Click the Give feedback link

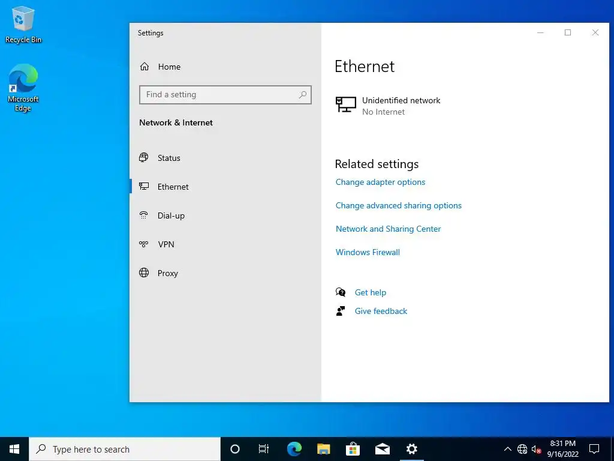(x=381, y=311)
